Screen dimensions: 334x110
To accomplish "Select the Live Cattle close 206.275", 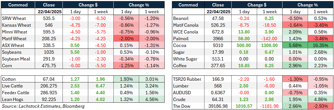I will (x=49, y=86).
